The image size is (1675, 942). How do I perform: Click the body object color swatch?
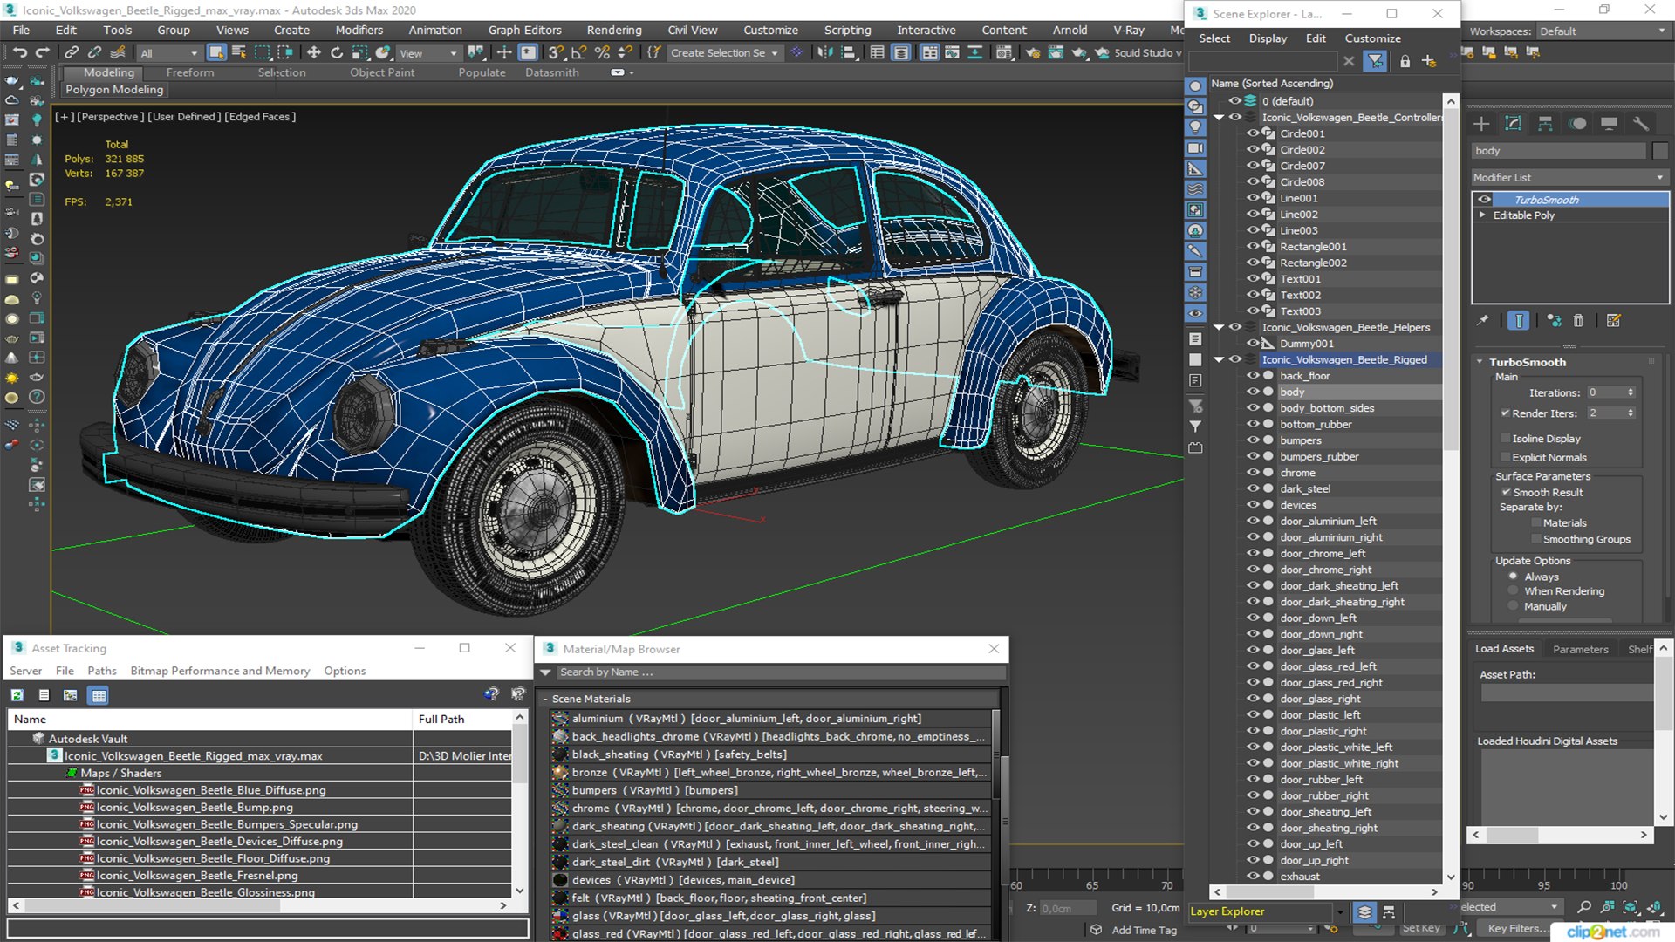tap(1660, 151)
